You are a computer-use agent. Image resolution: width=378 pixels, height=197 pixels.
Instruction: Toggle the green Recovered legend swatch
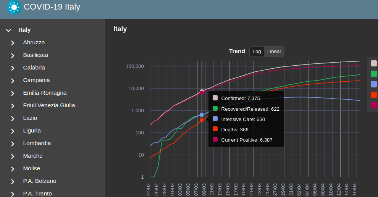coord(374,74)
